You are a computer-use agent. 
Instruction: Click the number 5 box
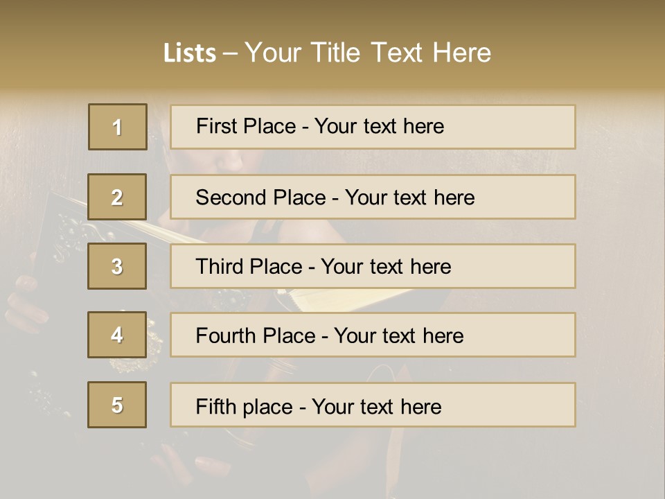tap(117, 405)
